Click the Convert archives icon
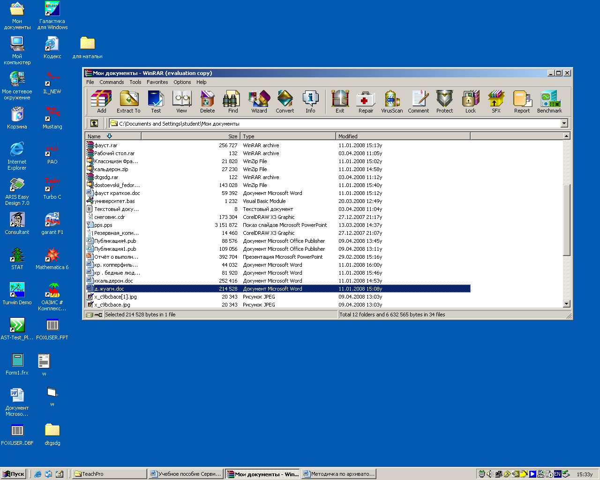Viewport: 600px width, 480px height. click(285, 102)
